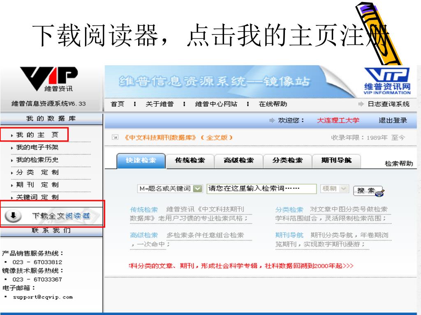Click 退出登录 to log out
421x315 pixels.
(x=393, y=120)
